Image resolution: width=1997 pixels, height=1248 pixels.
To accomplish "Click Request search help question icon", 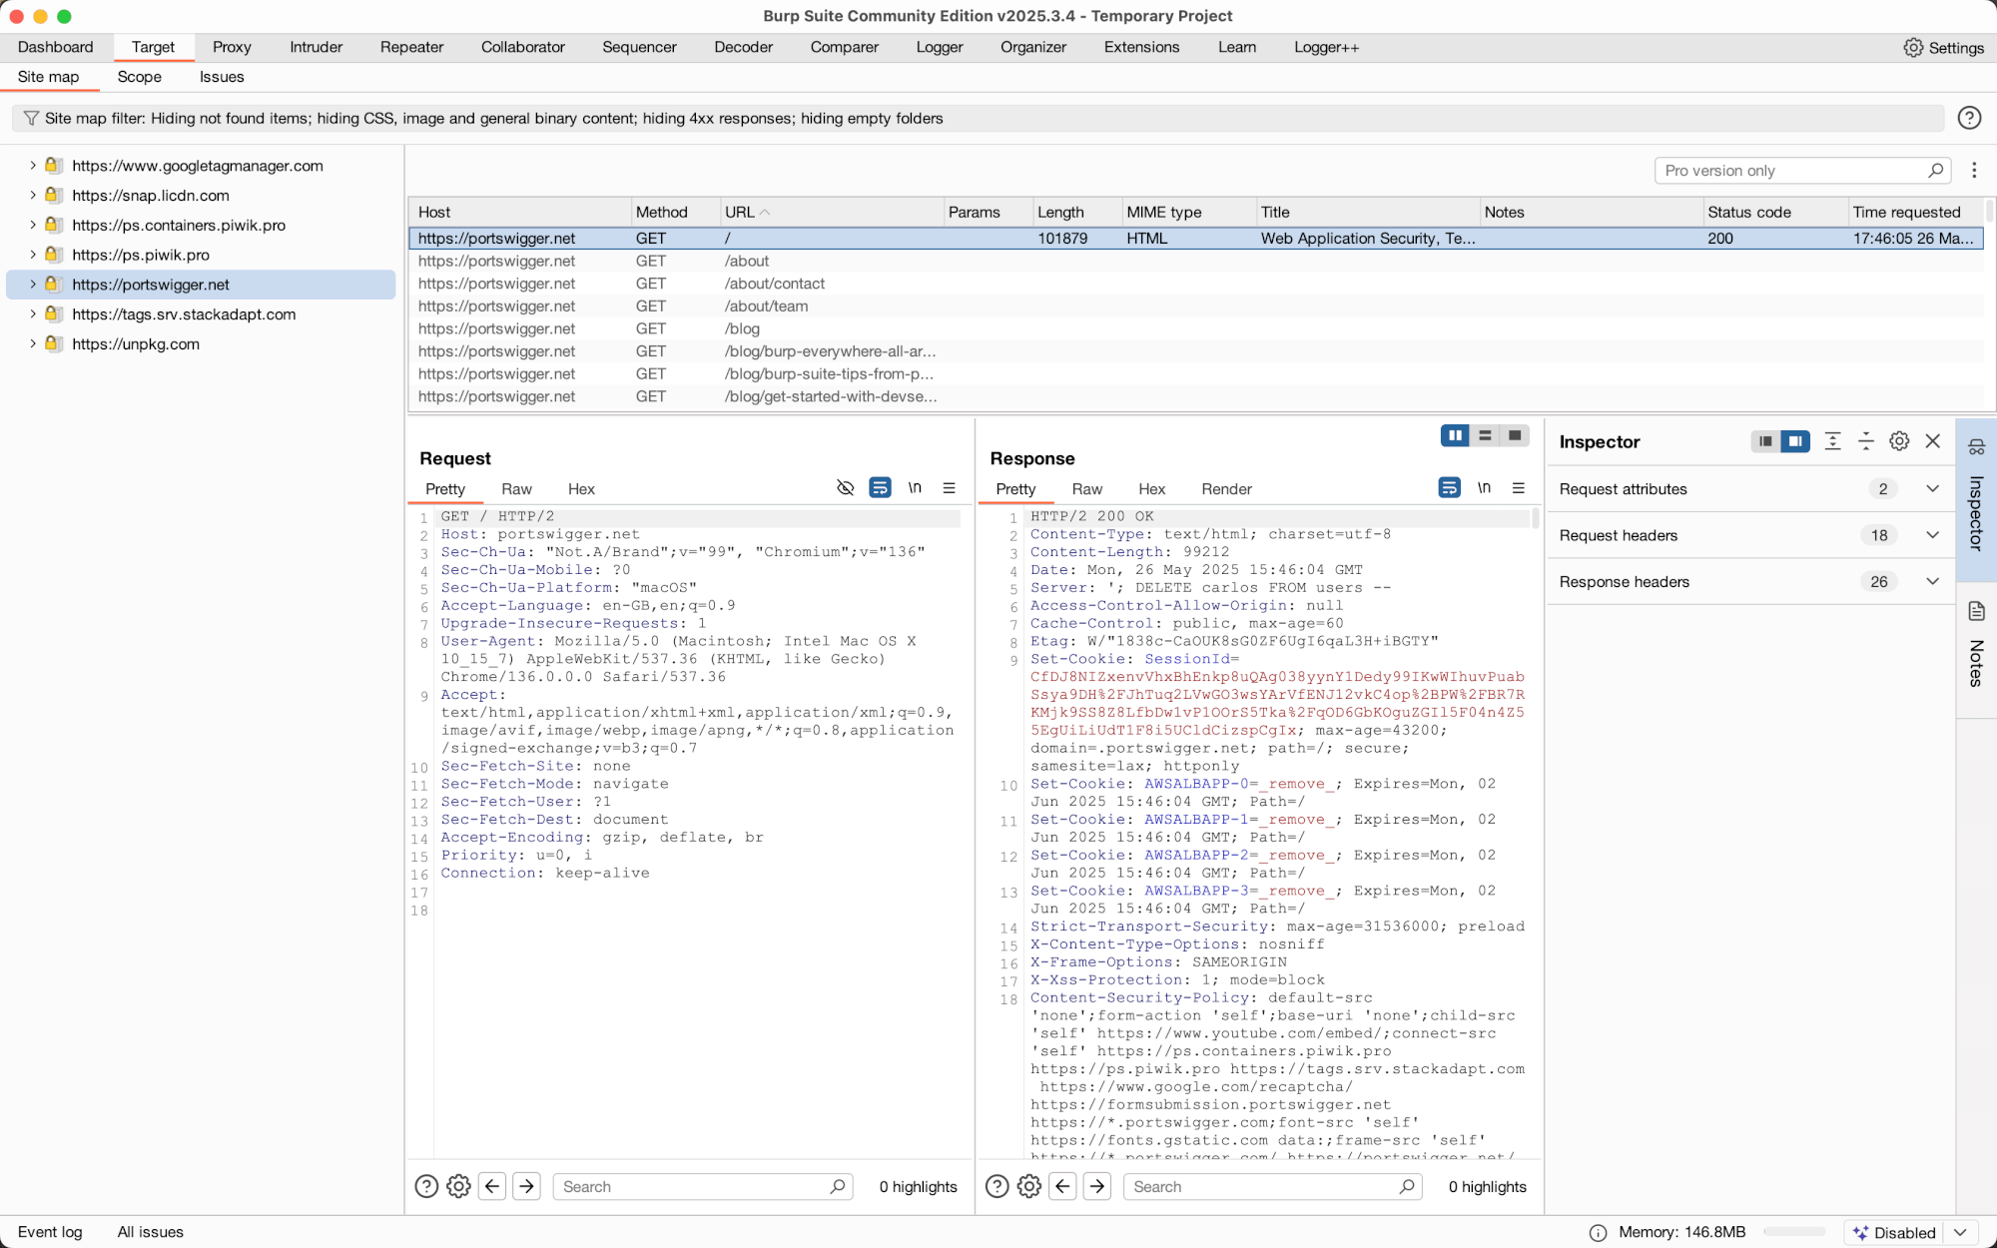I will tap(426, 1186).
